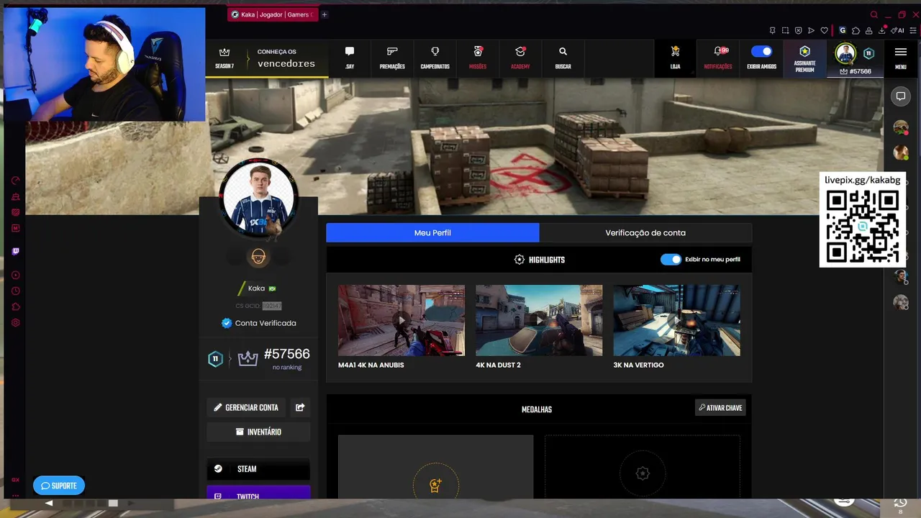Open browser sidebar settings gear
Image resolution: width=921 pixels, height=518 pixels.
click(x=16, y=323)
